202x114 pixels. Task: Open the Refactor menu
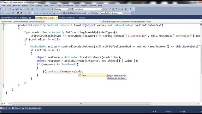click(x=16, y=6)
